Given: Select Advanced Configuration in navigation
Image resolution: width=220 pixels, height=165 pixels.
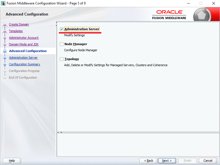Looking at the screenshot, I should (28, 51).
